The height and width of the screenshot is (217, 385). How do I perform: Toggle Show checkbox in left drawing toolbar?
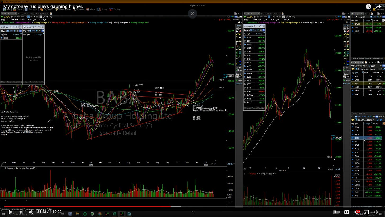point(237,80)
